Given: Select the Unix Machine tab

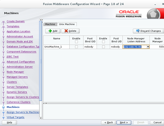Looking at the screenshot, I should click(67, 24).
